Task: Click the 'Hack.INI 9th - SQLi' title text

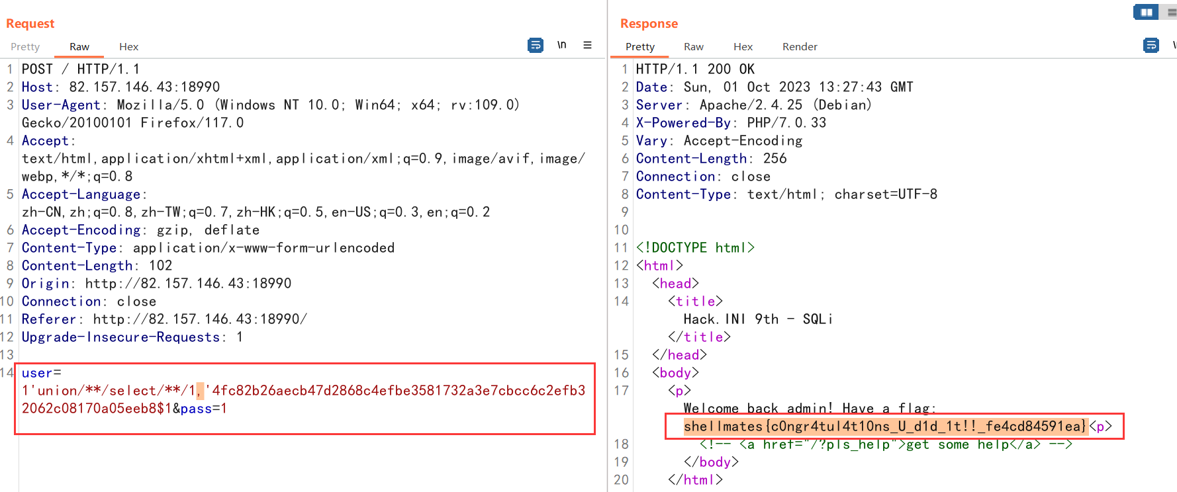Action: pos(758,319)
